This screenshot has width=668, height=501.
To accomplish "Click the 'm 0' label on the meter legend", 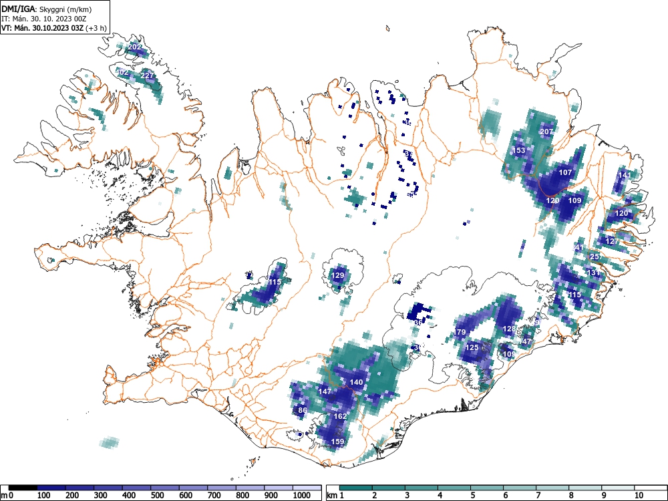I will [6, 496].
